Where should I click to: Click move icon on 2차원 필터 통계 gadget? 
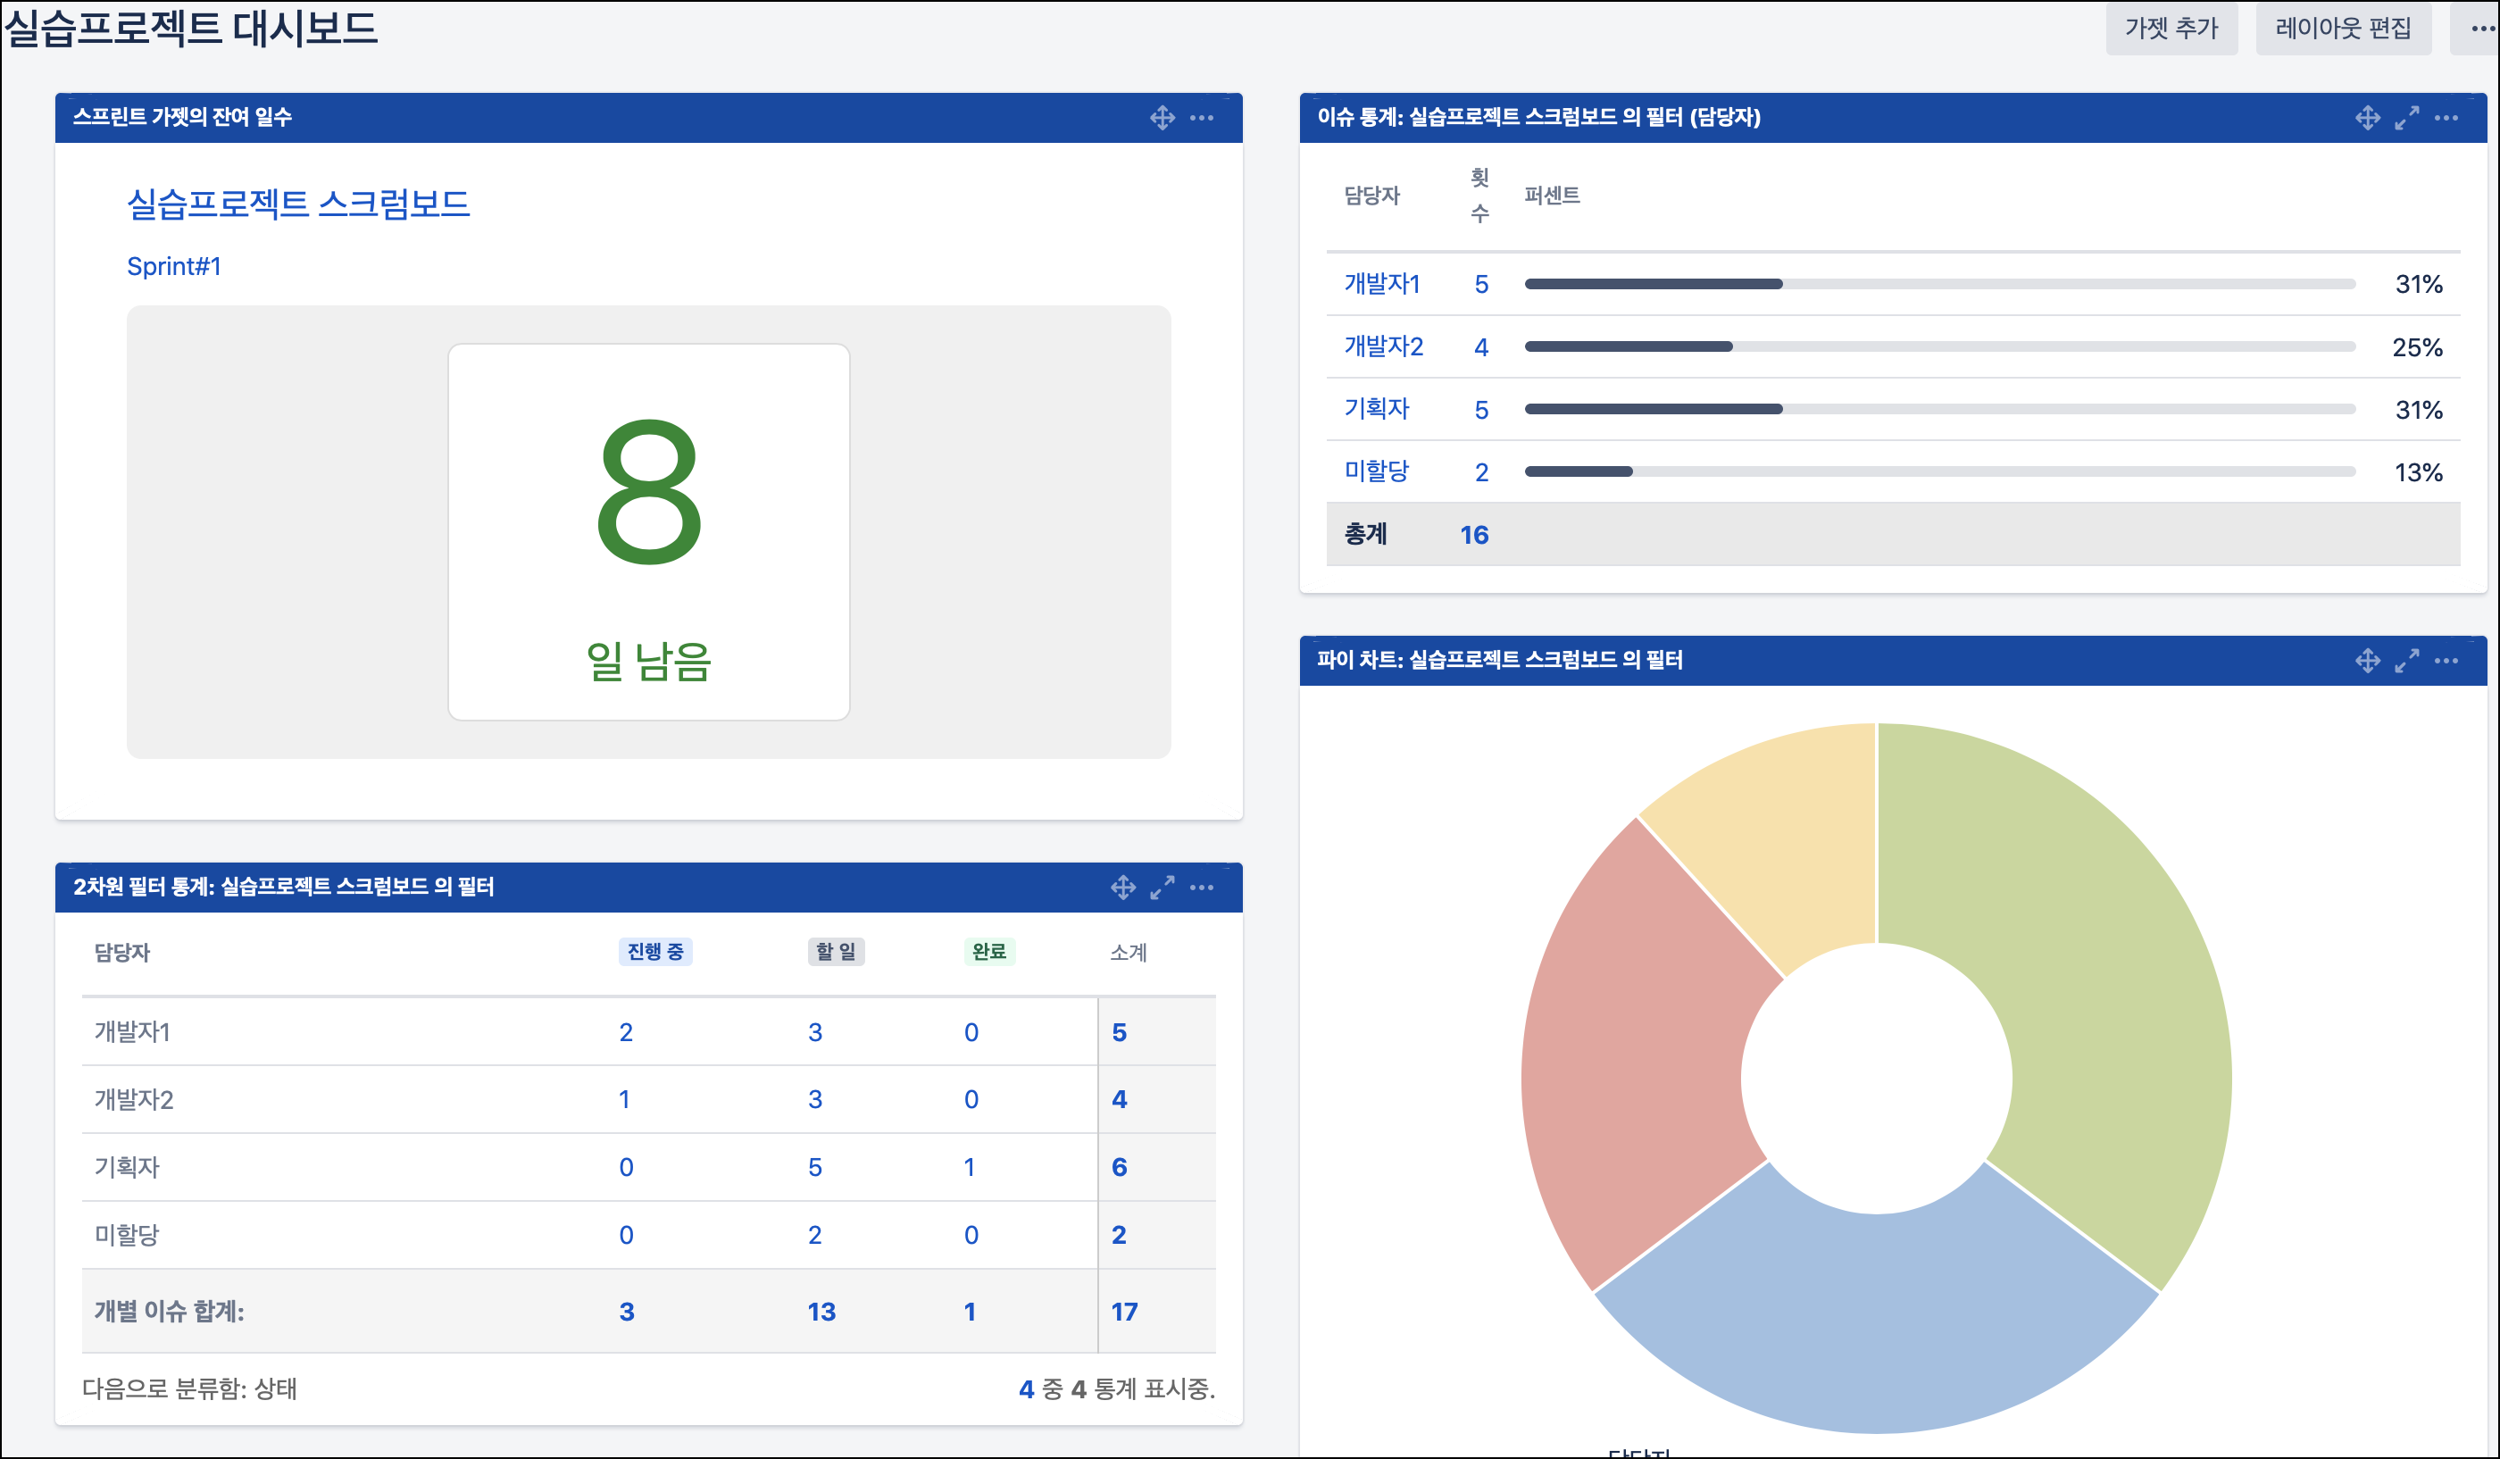click(1123, 888)
